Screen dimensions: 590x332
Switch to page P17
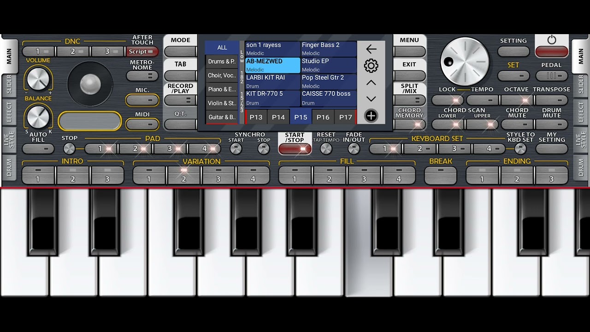pos(346,117)
